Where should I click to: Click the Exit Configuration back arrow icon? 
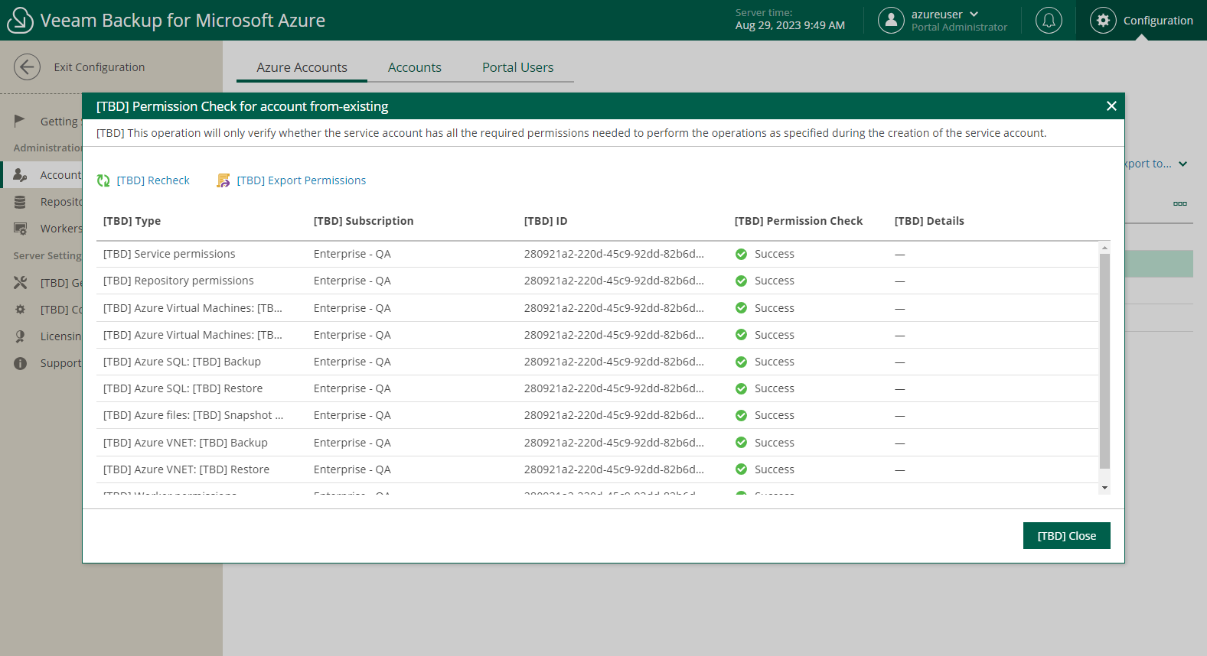click(27, 67)
